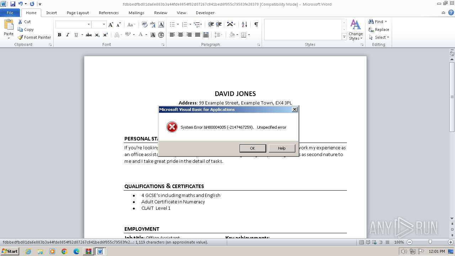Expand the Styles gallery More arrow

pyautogui.click(x=344, y=37)
